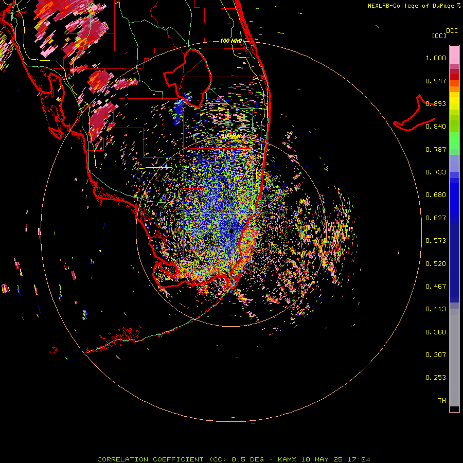Image resolution: width=463 pixels, height=463 pixels.
Task: Select the 0.893 scale value
Action: click(x=436, y=103)
